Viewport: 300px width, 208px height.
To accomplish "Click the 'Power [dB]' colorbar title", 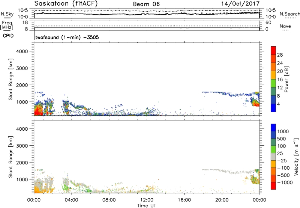I will (x=286, y=79).
